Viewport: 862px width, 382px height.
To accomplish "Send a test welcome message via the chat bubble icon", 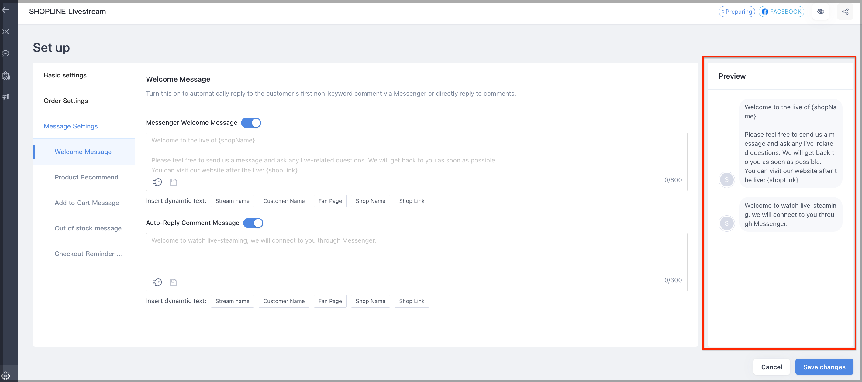I will click(157, 182).
